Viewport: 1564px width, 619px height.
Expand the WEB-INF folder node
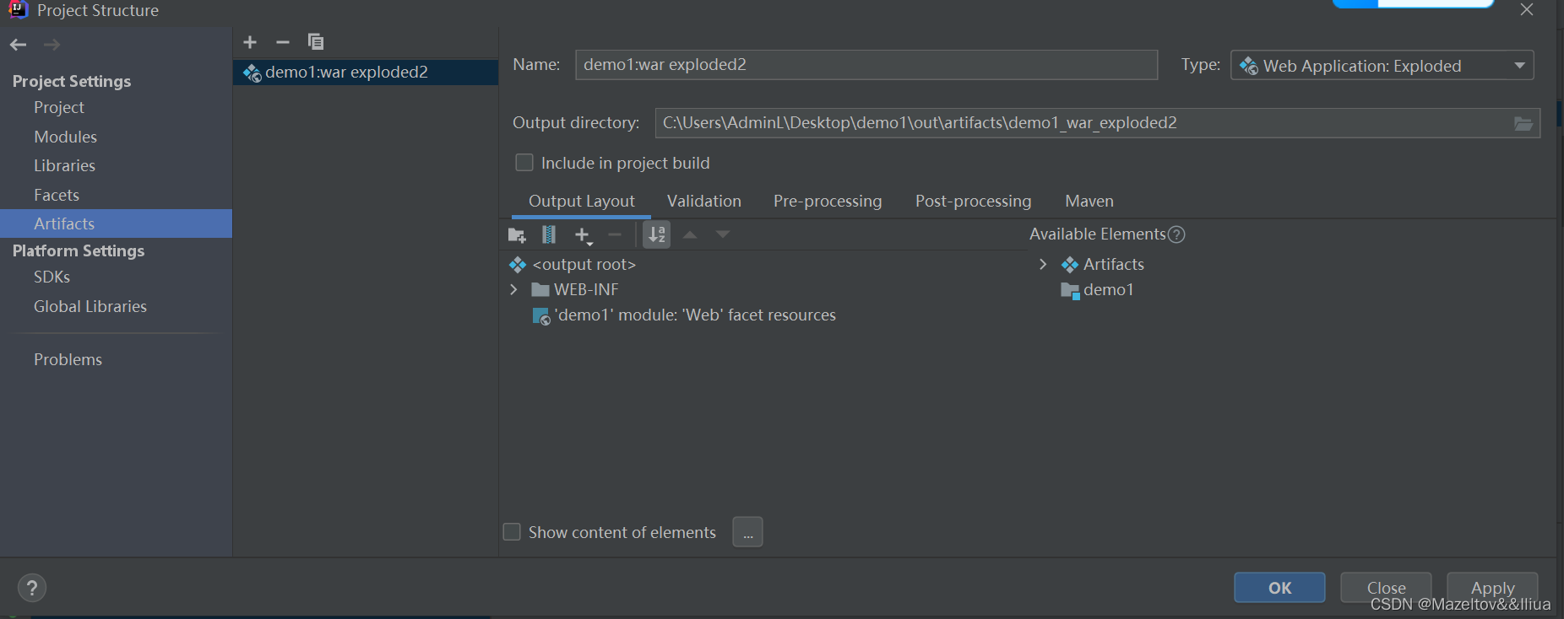pyautogui.click(x=513, y=289)
